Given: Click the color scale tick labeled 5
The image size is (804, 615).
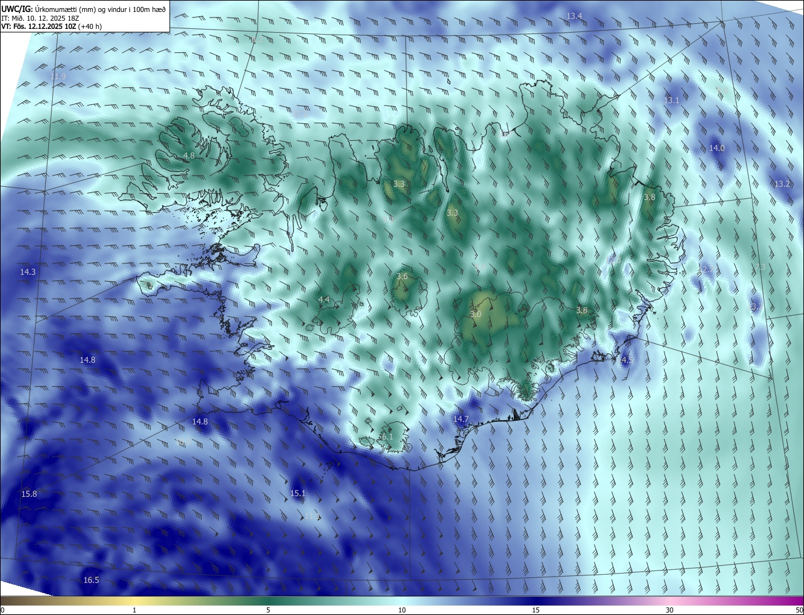Looking at the screenshot, I should [x=268, y=609].
